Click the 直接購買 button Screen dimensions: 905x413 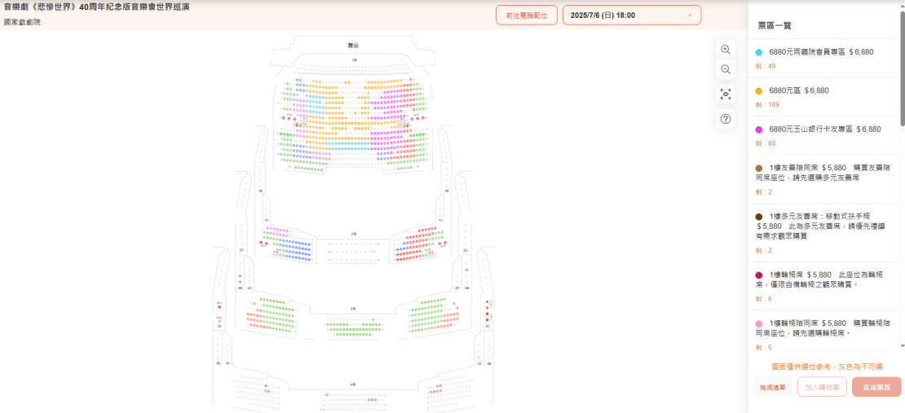tap(876, 387)
